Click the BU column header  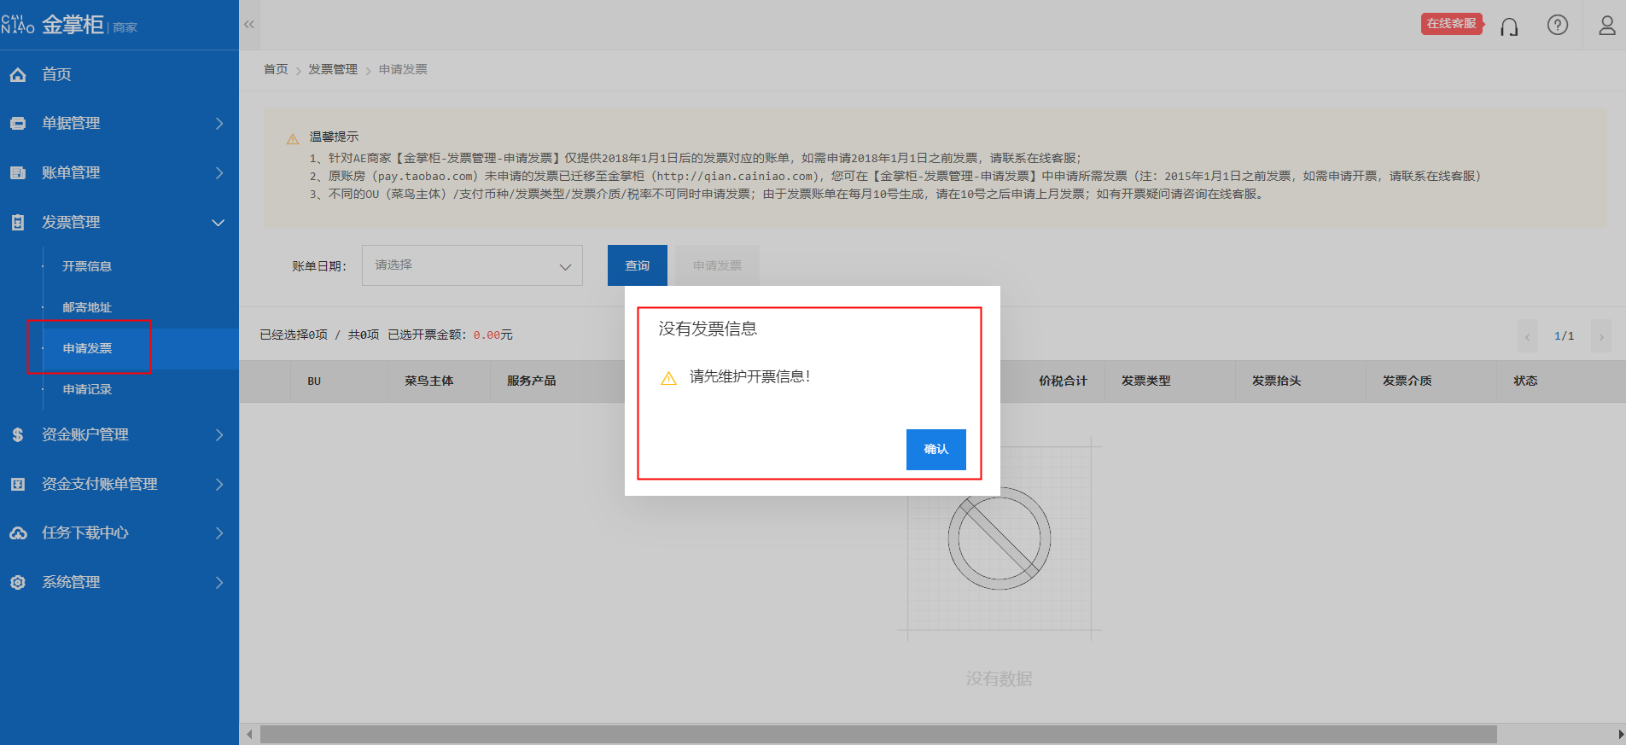[314, 381]
